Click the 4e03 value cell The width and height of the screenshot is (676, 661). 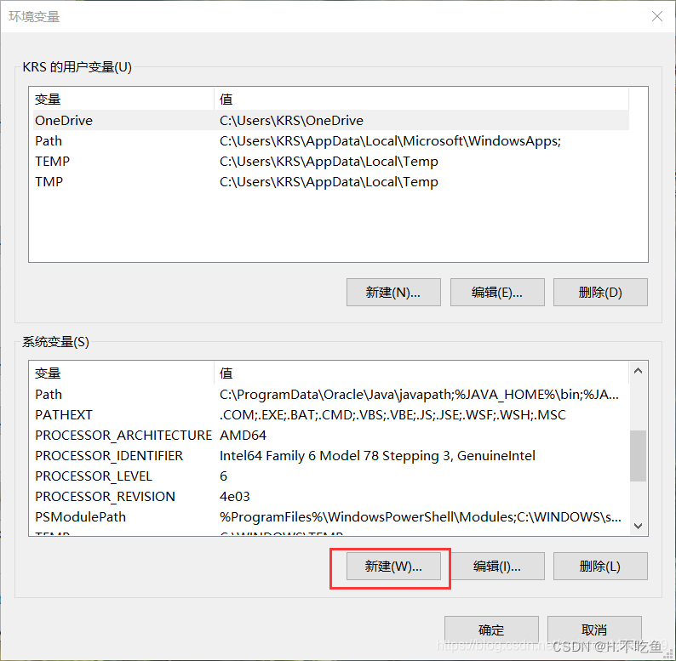tap(234, 497)
